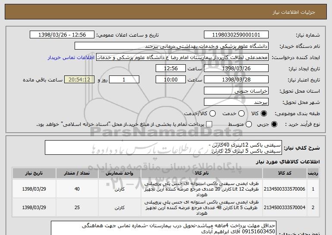Viewport: 332px width, 235px height.
Task: Click quantity 40 in row 1
Action: click(x=77, y=189)
